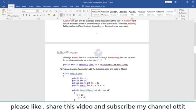Expand the Find dropdown arrow
This screenshot has width=196, height=110.
186,10
